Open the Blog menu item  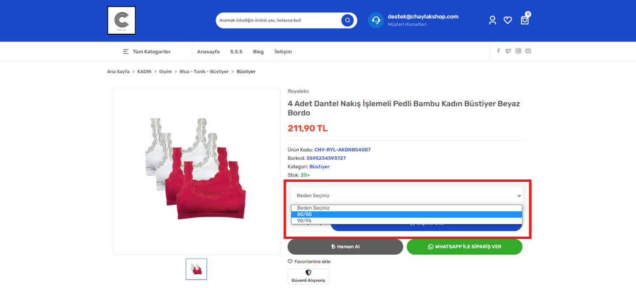click(258, 51)
